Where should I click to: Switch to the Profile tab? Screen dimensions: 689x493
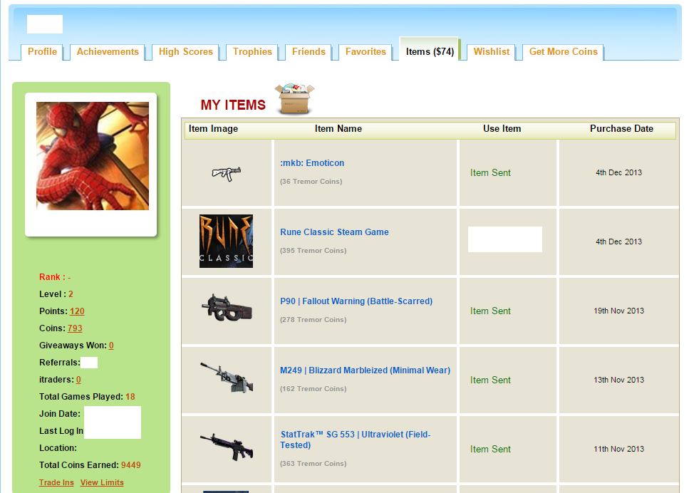click(x=42, y=52)
